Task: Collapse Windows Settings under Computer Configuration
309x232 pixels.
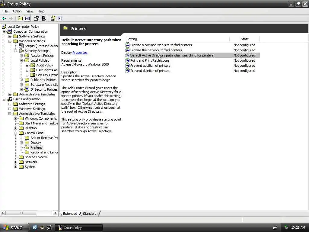Action: click(x=10, y=41)
